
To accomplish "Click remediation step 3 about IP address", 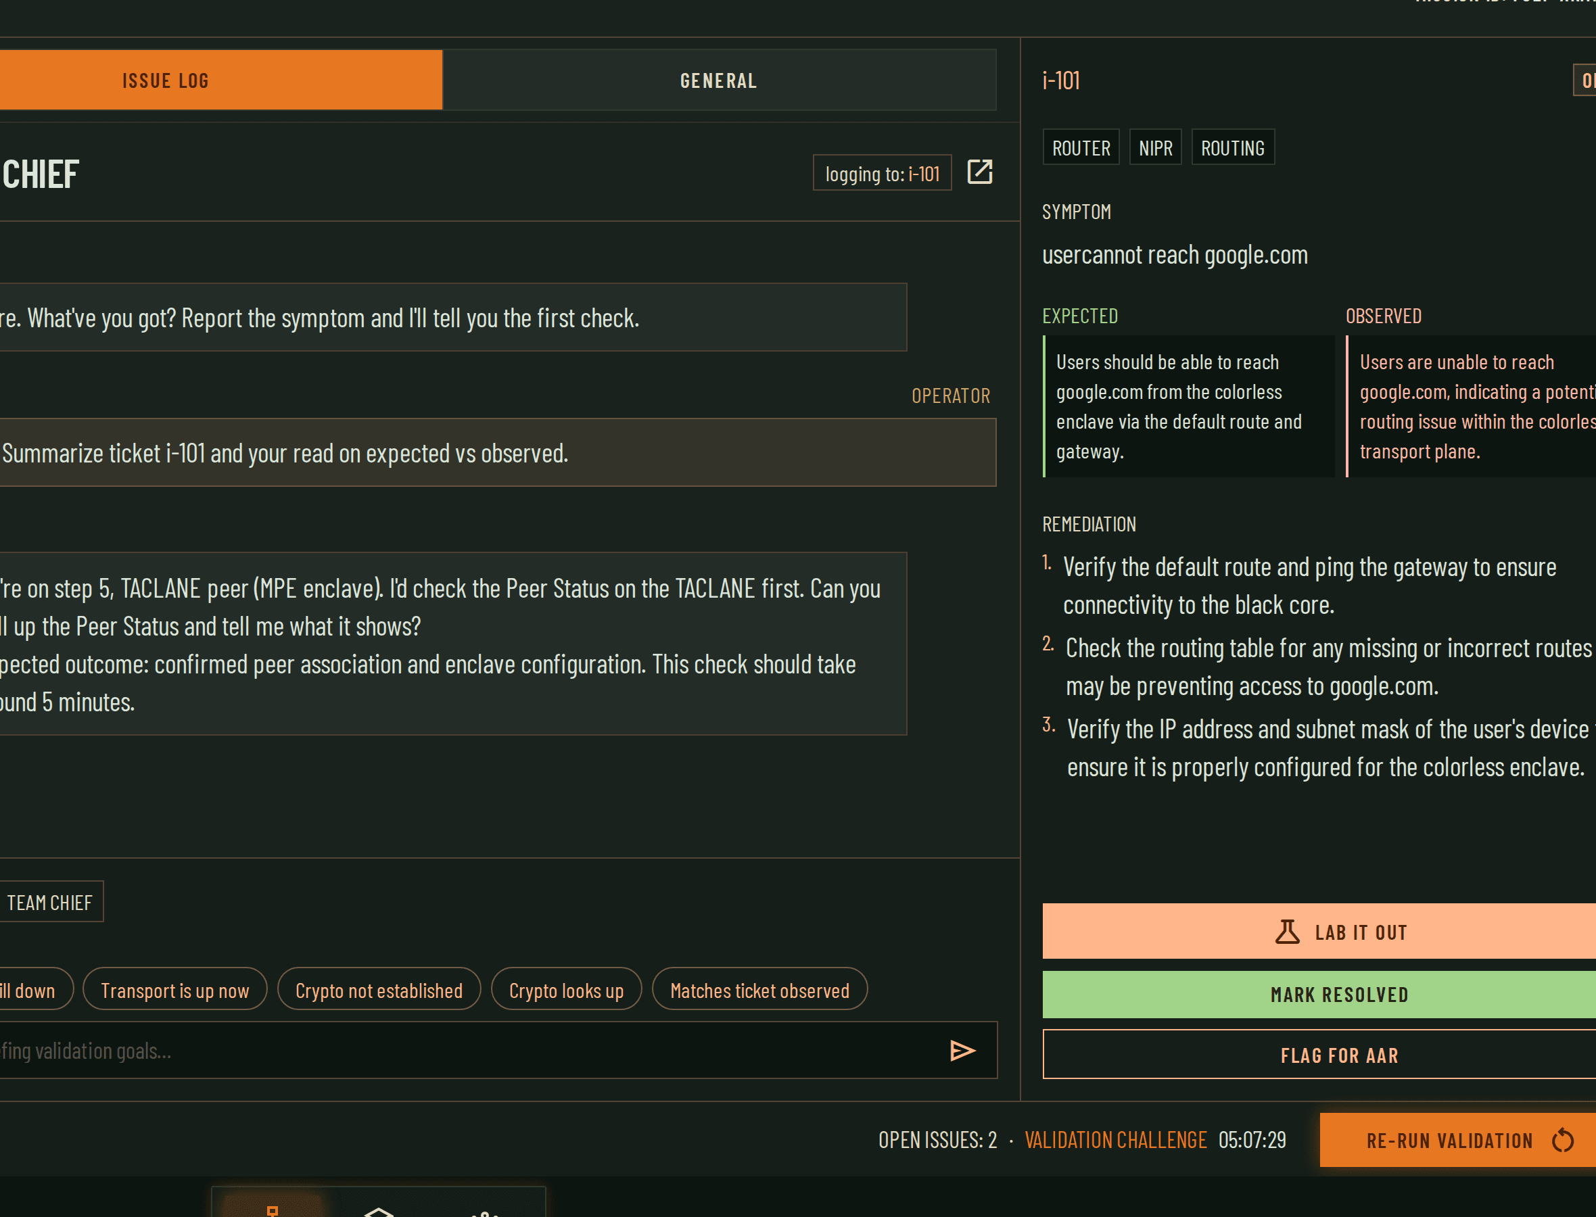I will [x=1319, y=748].
